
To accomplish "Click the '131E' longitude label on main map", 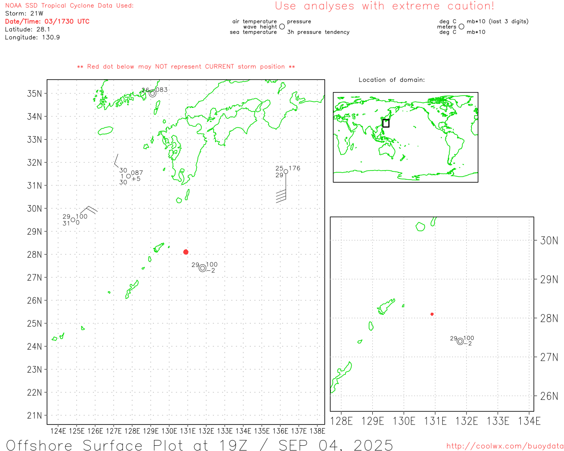I will click(x=188, y=431).
